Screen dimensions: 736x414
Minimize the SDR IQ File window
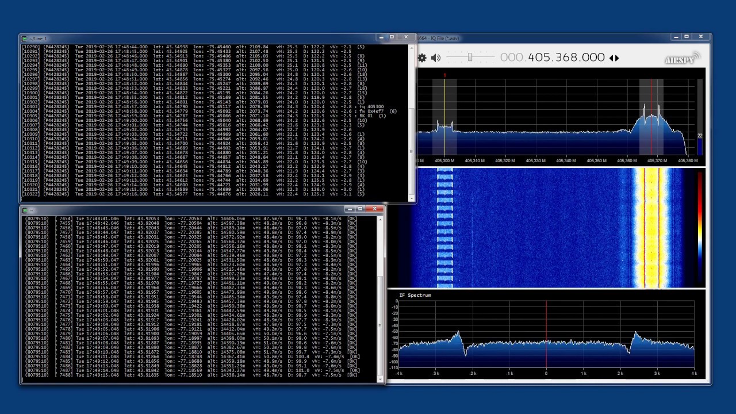point(676,37)
